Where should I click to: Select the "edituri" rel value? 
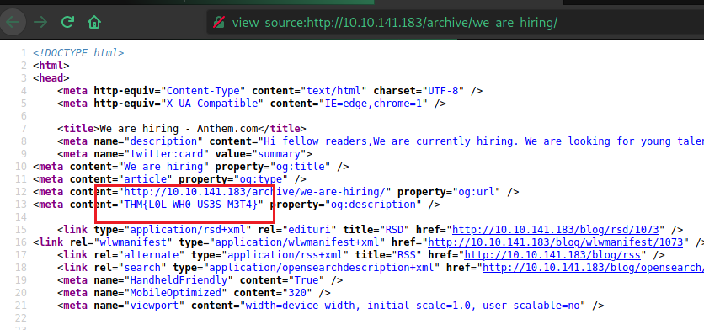pos(309,230)
